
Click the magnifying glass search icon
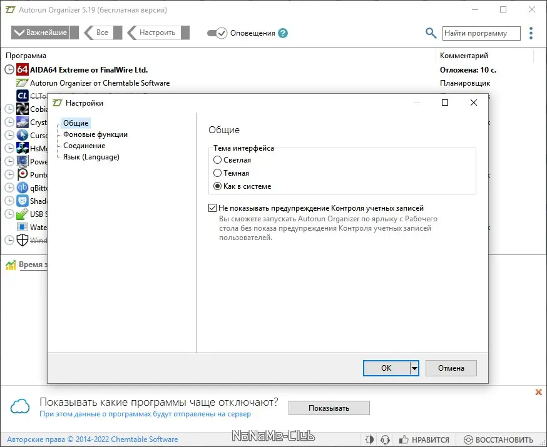[431, 33]
